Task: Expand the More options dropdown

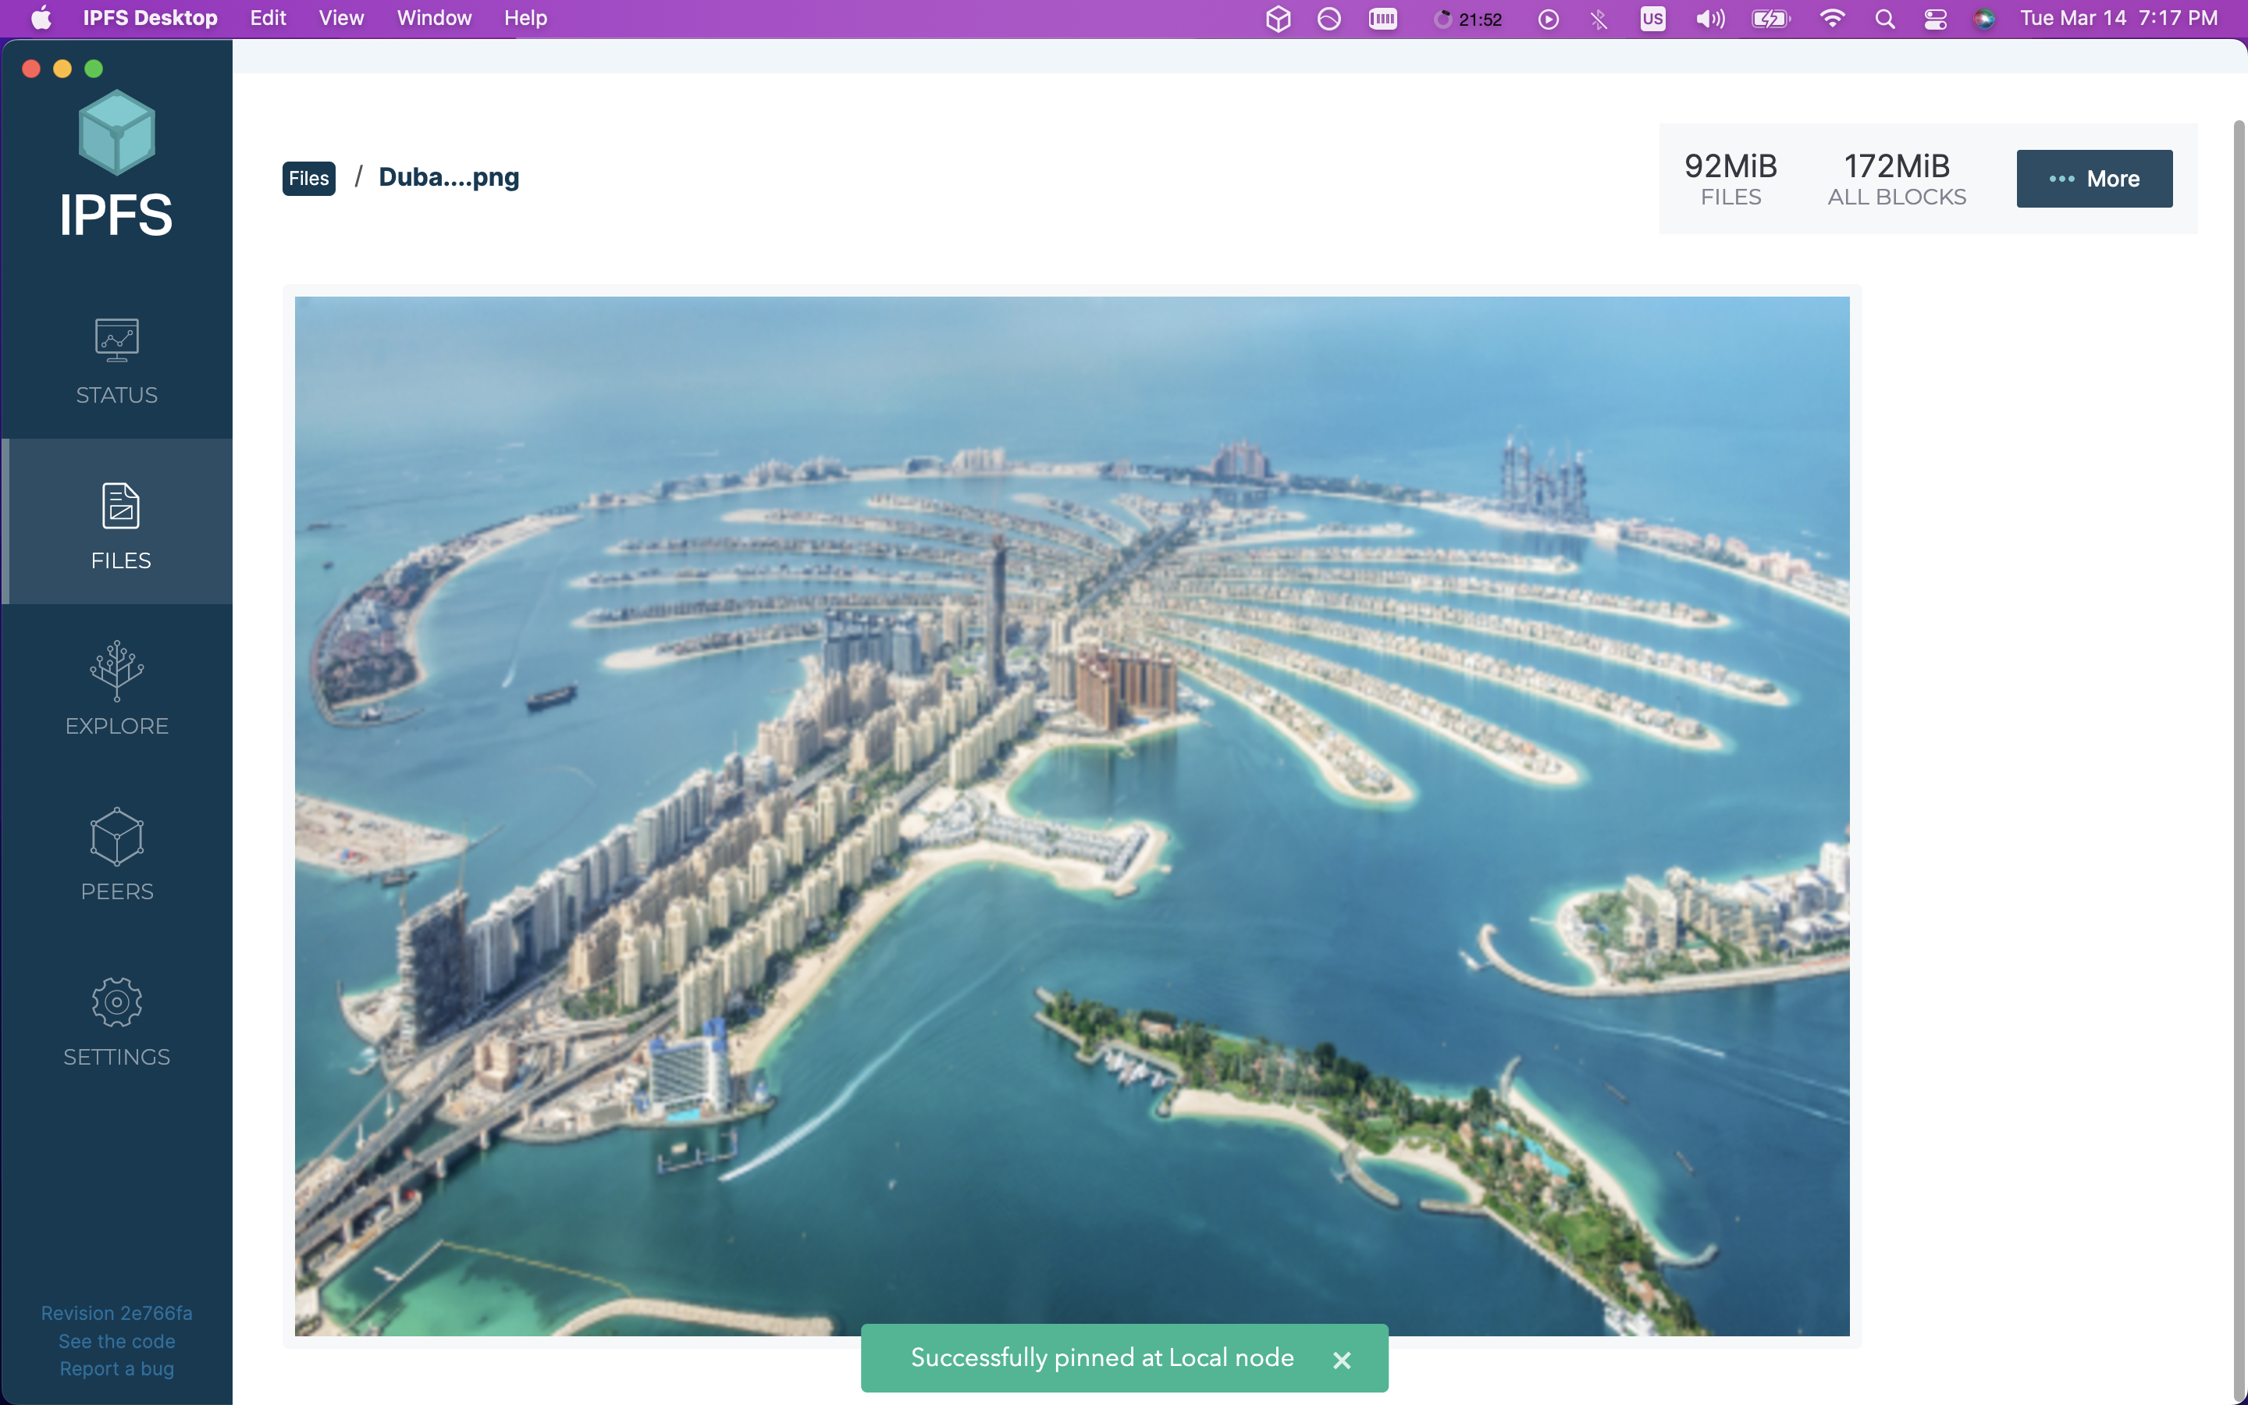Action: point(2093,179)
